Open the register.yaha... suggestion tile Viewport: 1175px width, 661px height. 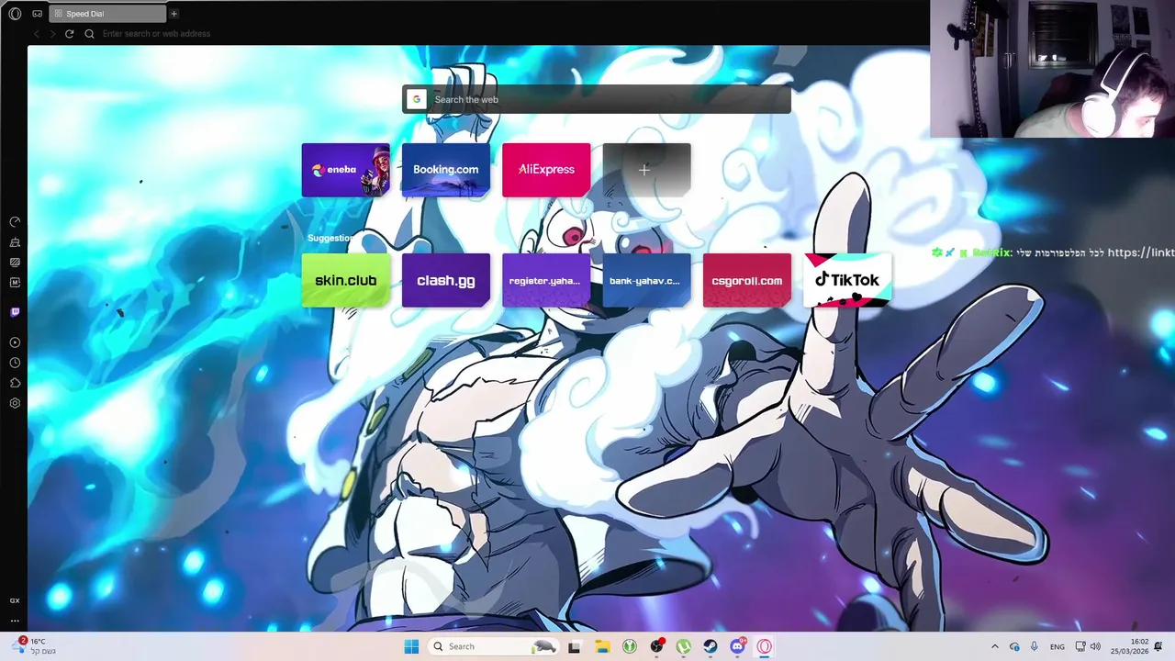coord(546,281)
